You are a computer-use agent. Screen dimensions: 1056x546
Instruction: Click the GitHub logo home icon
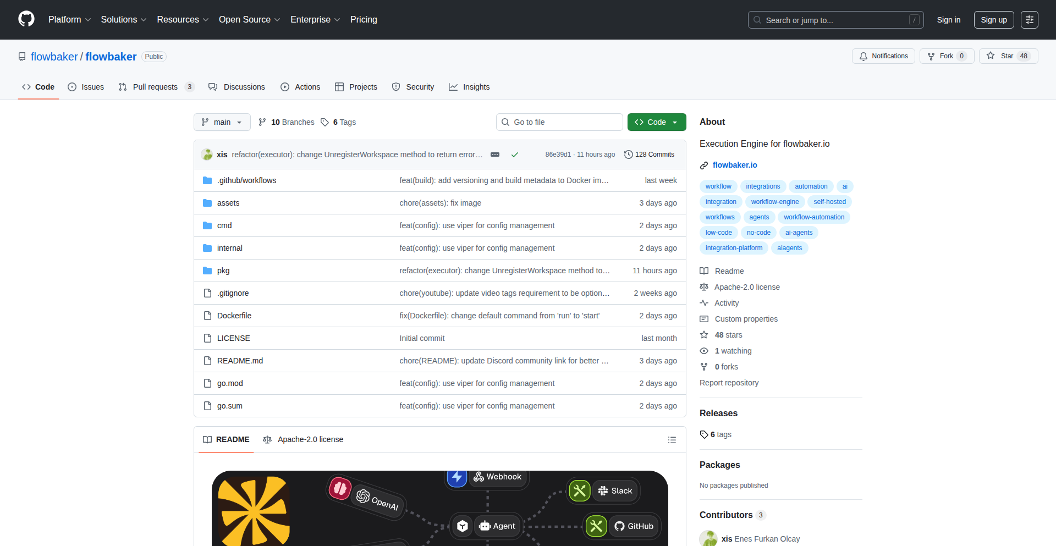(x=26, y=19)
